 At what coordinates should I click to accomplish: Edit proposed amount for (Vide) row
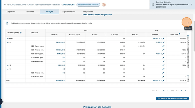(163, 39)
